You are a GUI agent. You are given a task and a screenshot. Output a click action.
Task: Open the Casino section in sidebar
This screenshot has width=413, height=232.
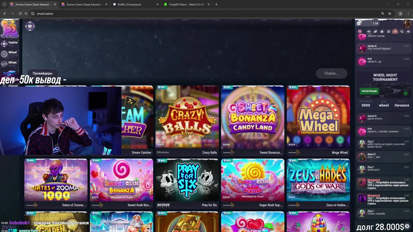(9, 43)
